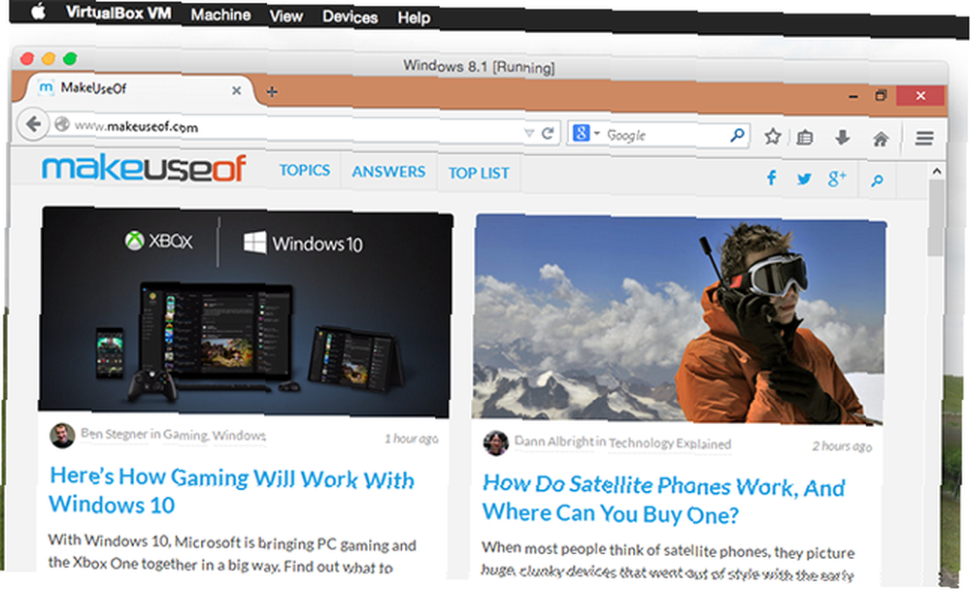Visit the MakeUseOf Facebook page
This screenshot has height=590, width=971.
pyautogui.click(x=771, y=179)
